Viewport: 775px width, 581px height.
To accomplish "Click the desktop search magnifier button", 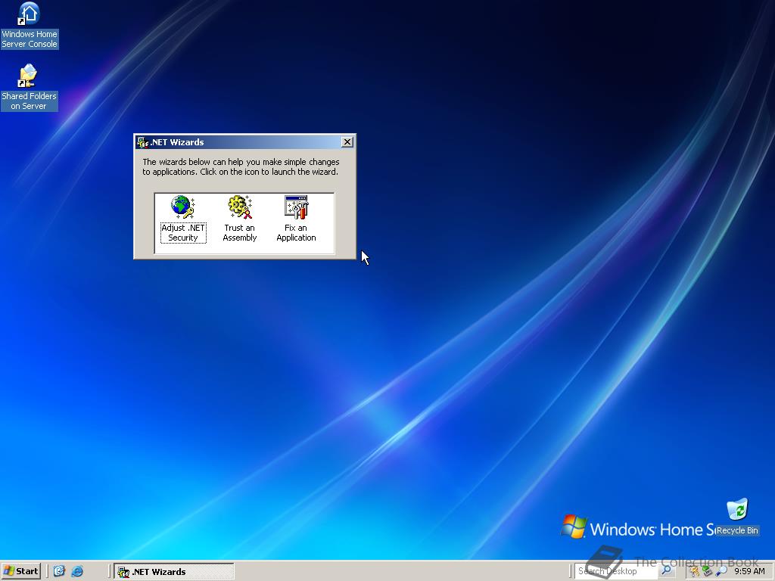I will [666, 571].
